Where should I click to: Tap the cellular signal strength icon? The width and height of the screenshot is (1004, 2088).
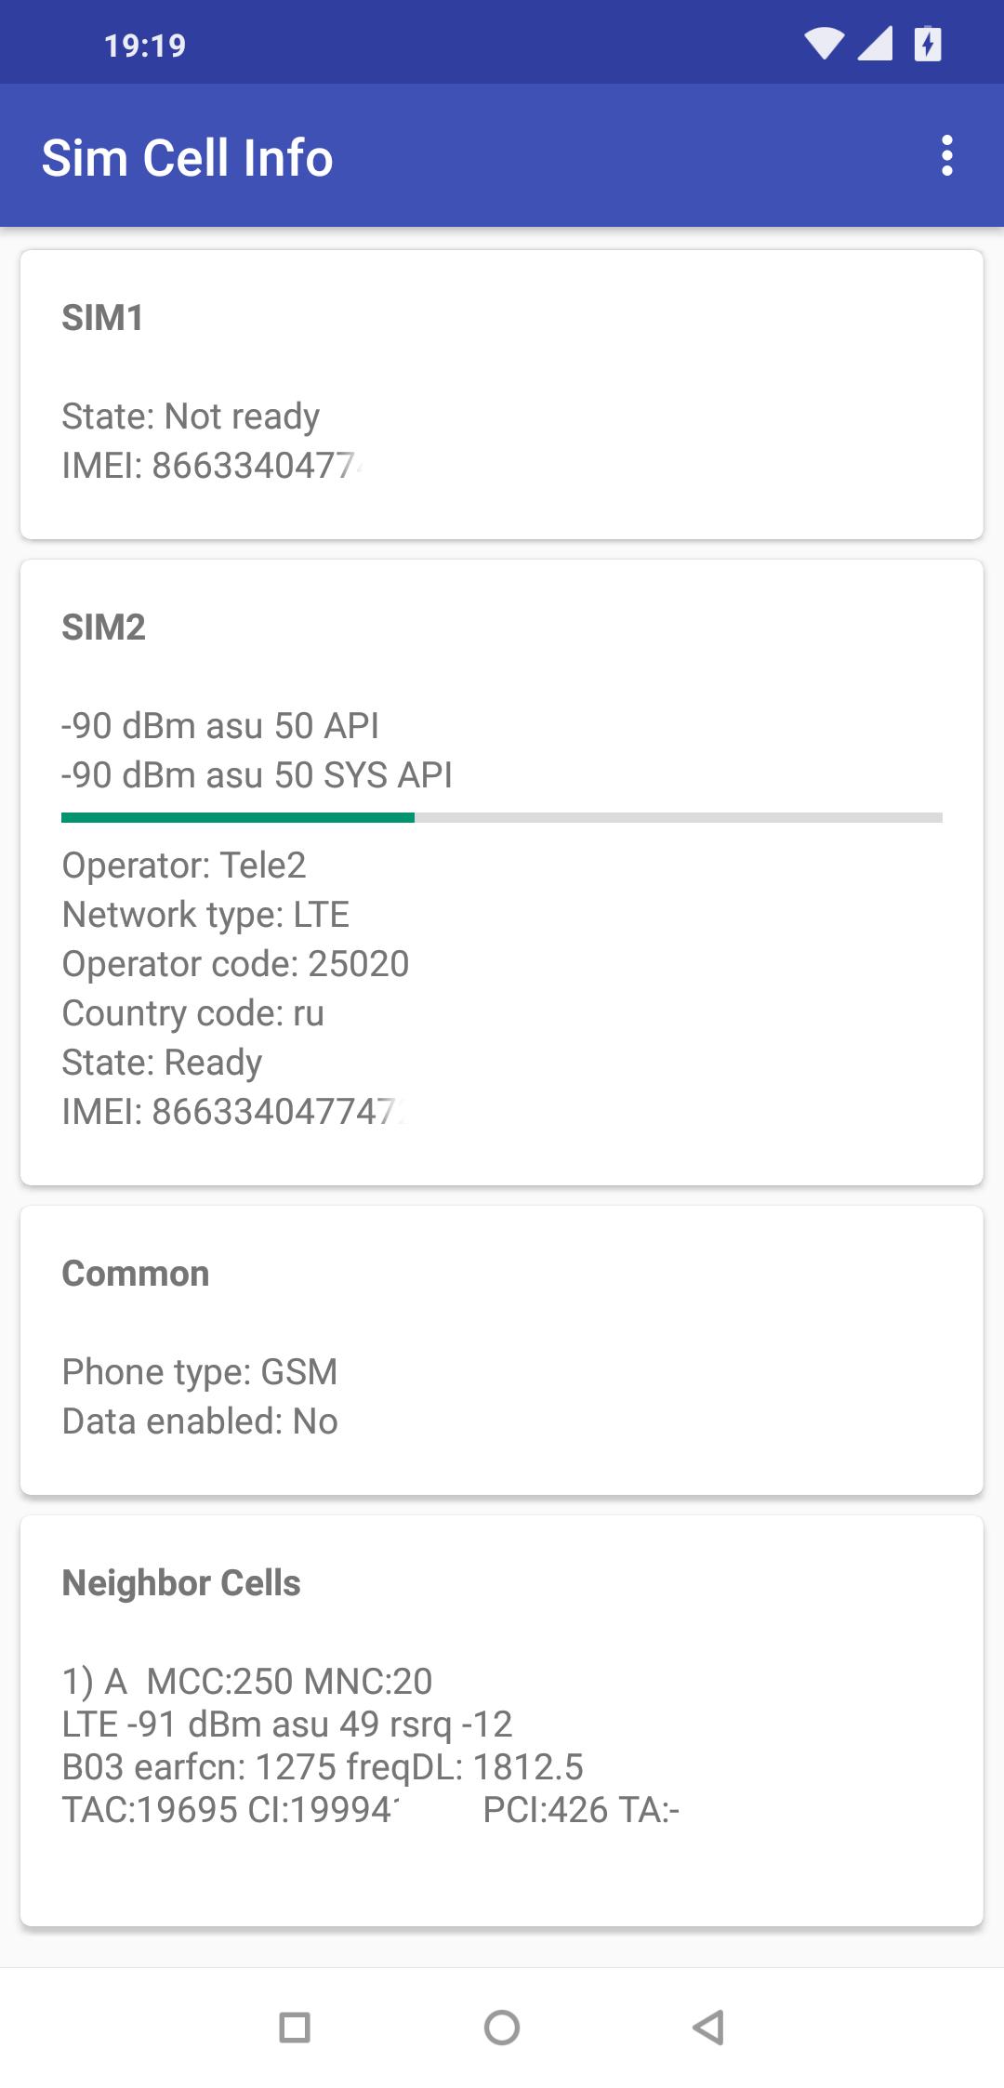(875, 44)
